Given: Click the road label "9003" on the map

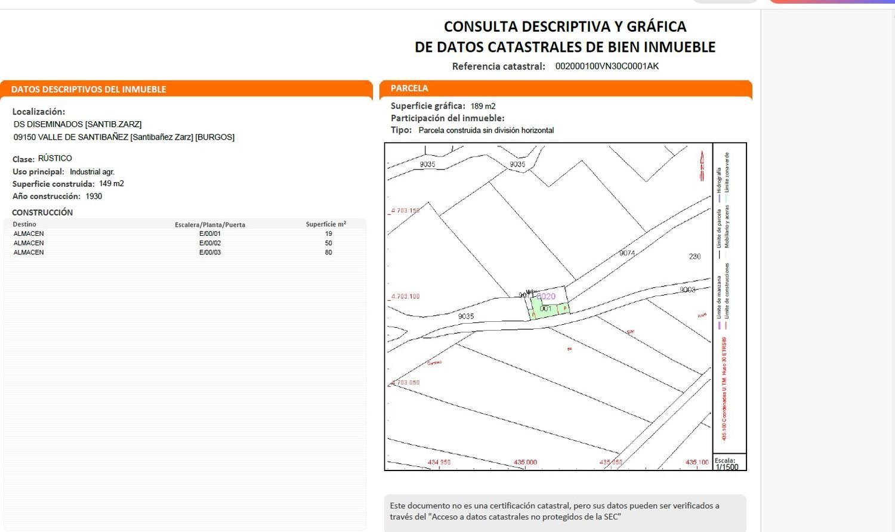Looking at the screenshot, I should (688, 290).
